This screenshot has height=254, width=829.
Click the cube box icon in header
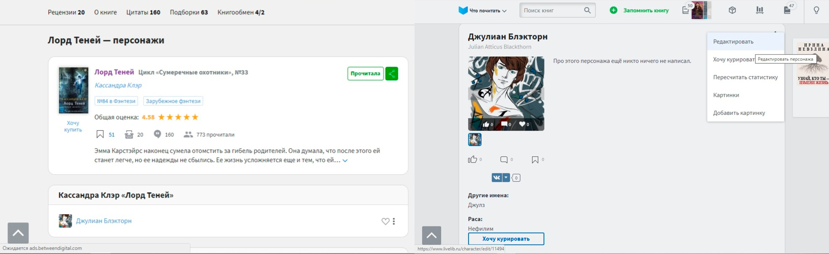tap(732, 10)
